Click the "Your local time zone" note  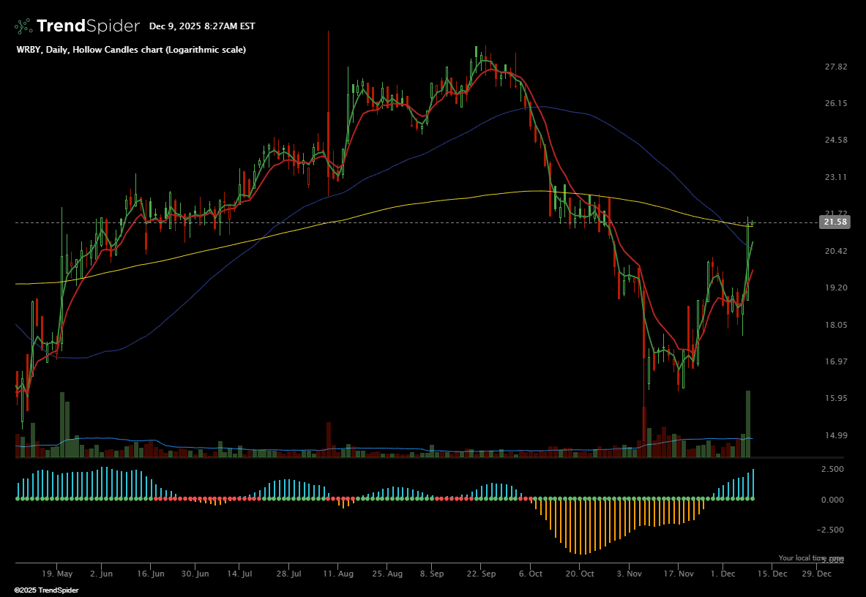click(x=810, y=557)
